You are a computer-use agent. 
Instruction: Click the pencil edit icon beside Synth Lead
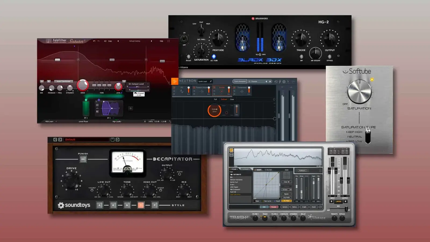tap(211, 81)
